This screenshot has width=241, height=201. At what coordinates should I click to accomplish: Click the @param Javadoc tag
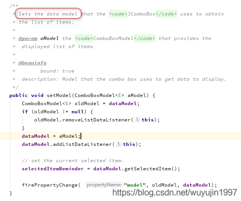tap(28, 38)
